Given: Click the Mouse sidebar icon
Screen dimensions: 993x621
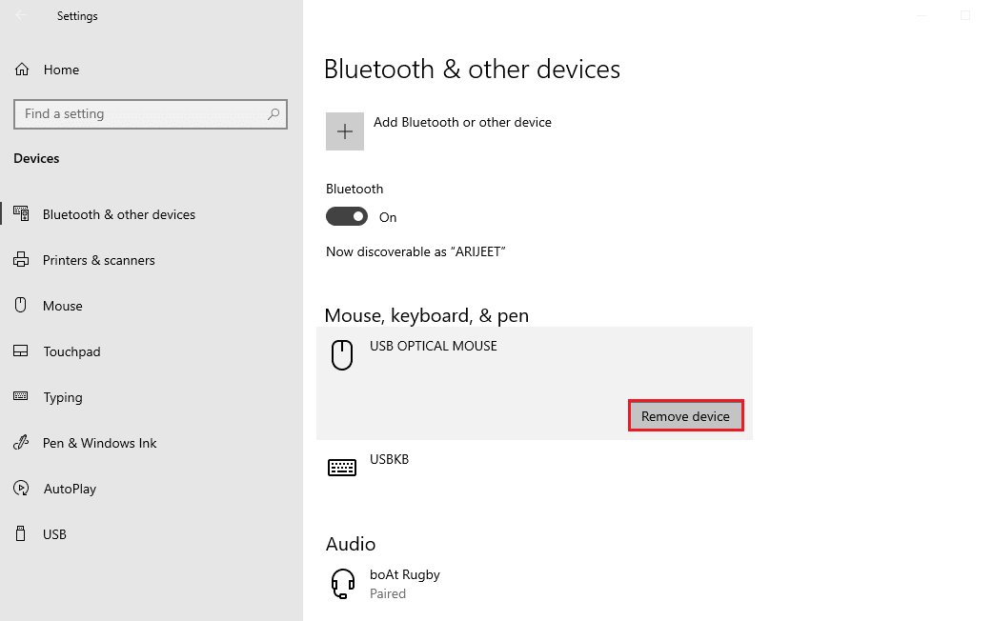Looking at the screenshot, I should tap(21, 305).
